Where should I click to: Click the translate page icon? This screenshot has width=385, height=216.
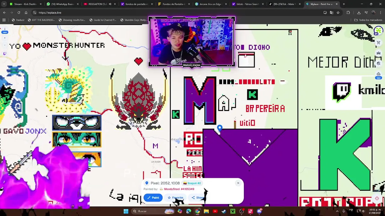331,13
